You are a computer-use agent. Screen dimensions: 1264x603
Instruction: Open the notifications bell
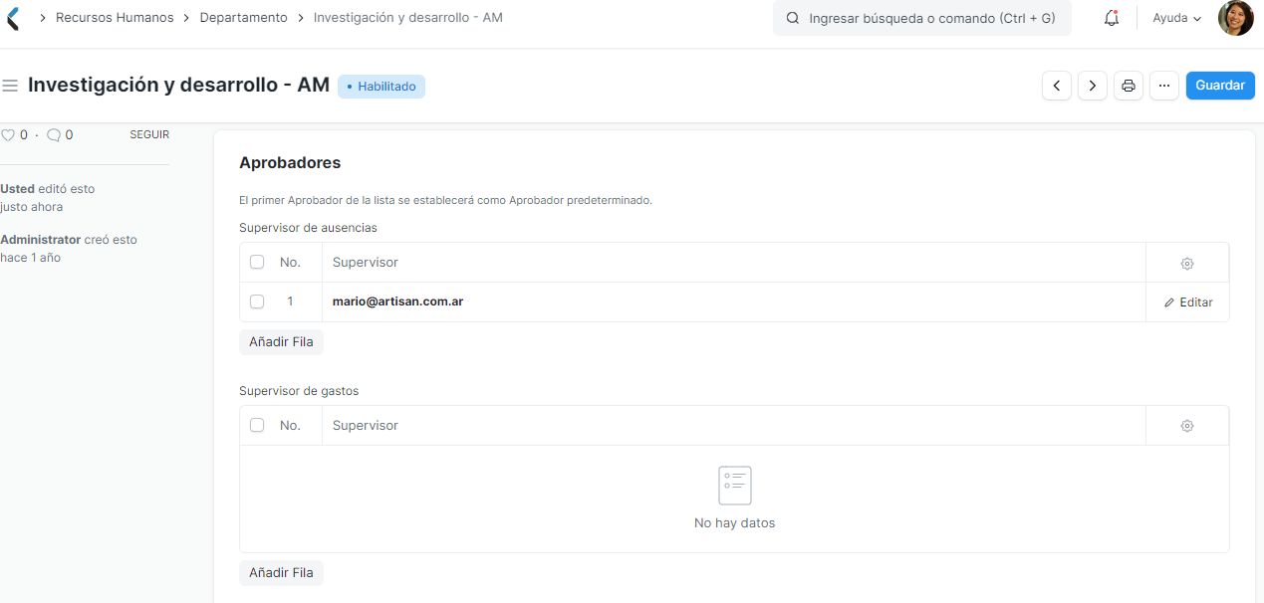1112,18
